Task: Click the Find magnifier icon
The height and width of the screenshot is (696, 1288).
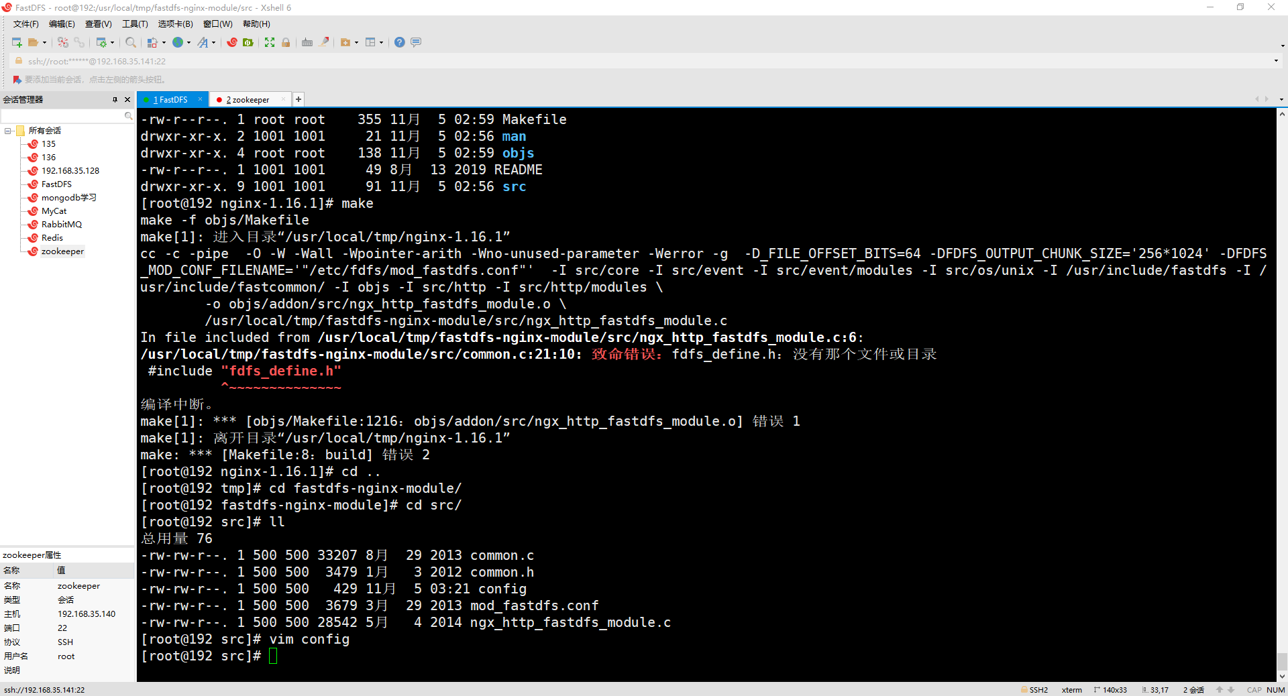Action: 131,42
